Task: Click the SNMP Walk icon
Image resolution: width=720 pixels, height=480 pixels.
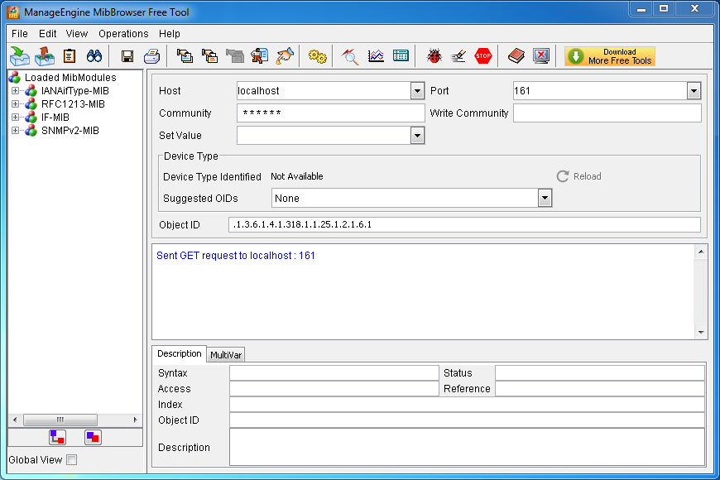Action: 259,56
